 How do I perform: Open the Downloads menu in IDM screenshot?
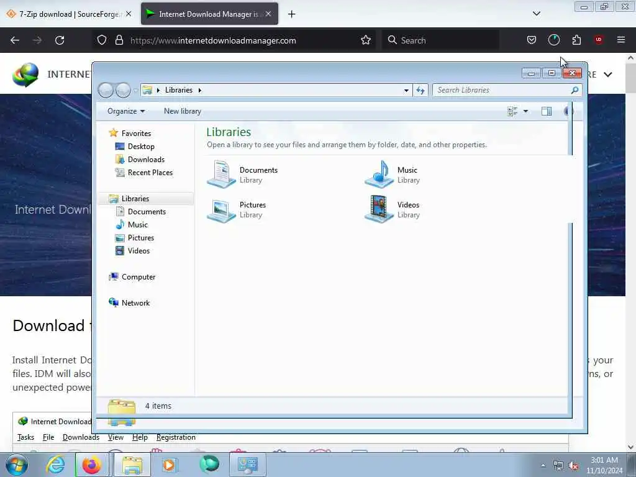click(81, 437)
